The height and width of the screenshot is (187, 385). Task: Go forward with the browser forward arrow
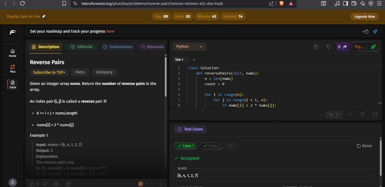(x=13, y=4)
